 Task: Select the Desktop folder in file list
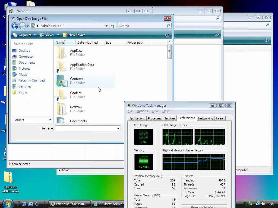pos(85,109)
